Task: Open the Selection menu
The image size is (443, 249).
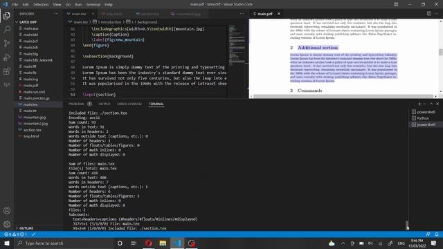Action: [x=41, y=4]
